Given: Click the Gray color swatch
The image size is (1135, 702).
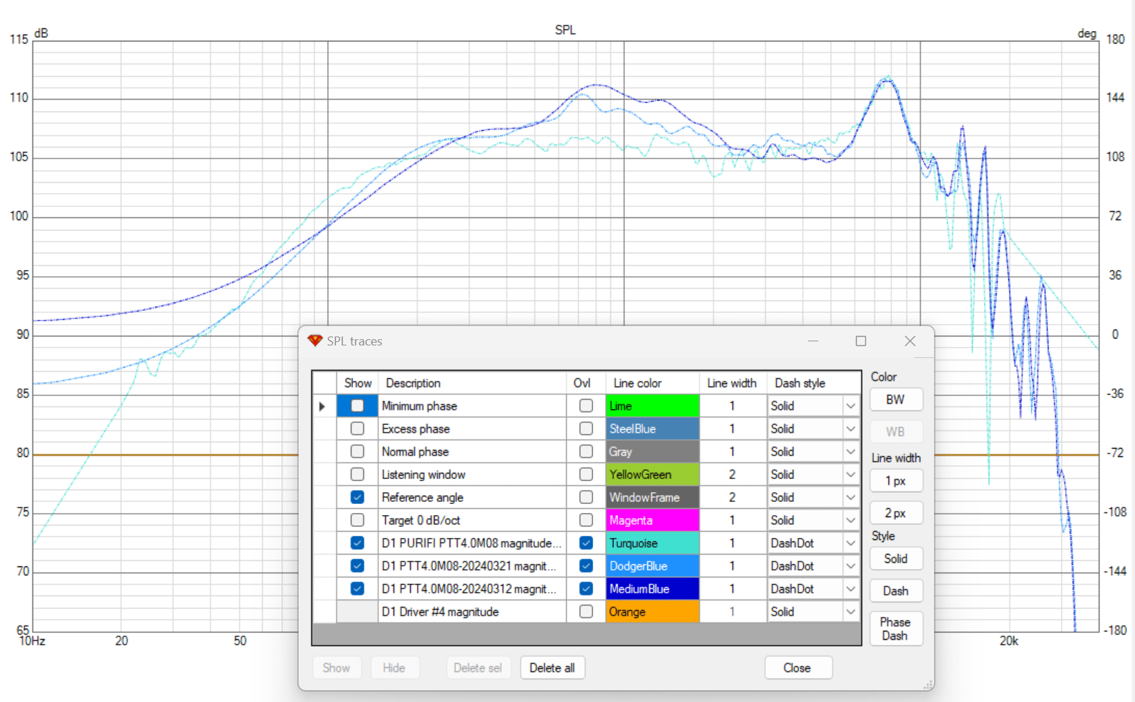Looking at the screenshot, I should point(653,451).
